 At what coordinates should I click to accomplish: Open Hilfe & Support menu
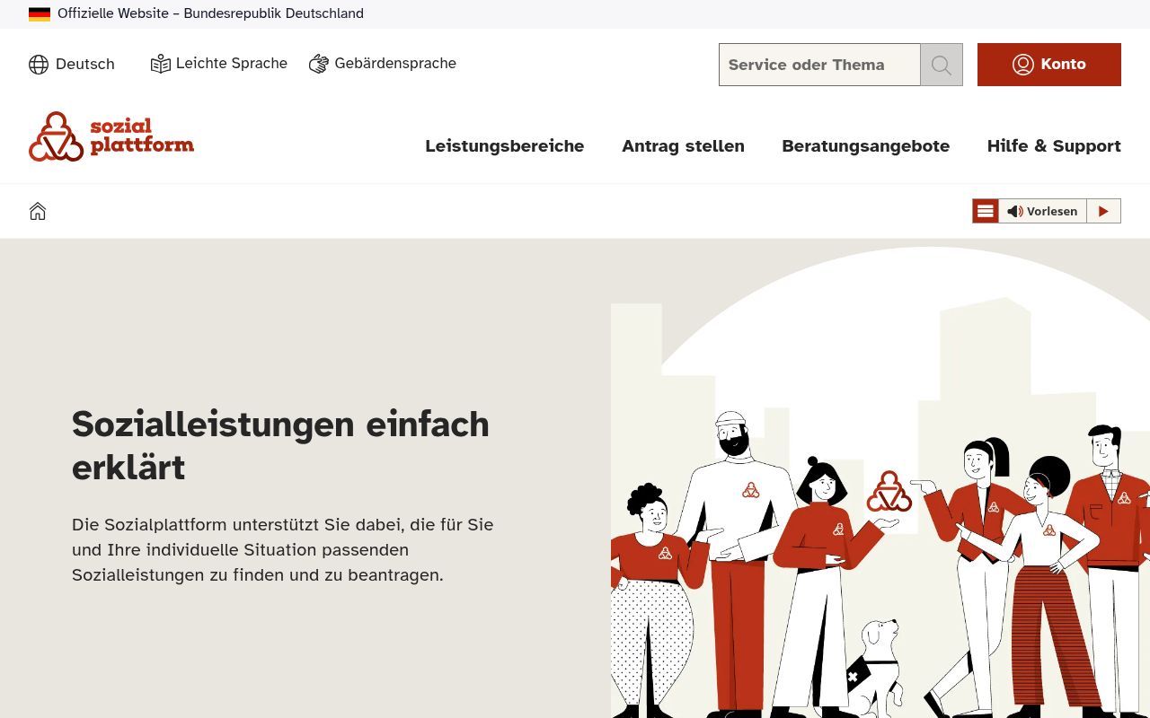click(1054, 145)
